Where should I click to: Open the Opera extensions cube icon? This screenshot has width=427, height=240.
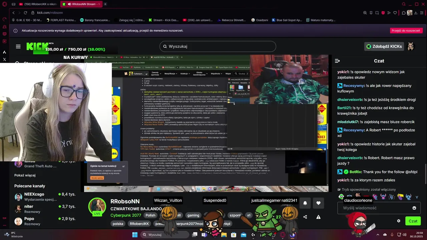pos(404,13)
